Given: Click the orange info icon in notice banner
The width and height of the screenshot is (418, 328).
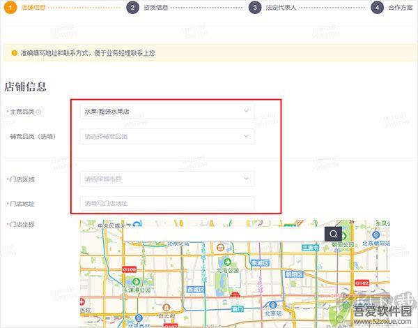Looking at the screenshot, I should point(14,53).
